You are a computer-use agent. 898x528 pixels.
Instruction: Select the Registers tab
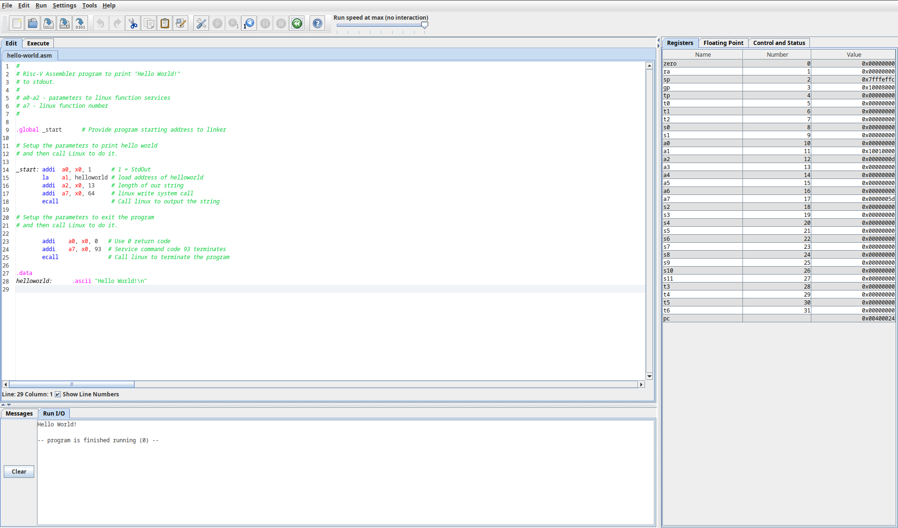pyautogui.click(x=680, y=43)
